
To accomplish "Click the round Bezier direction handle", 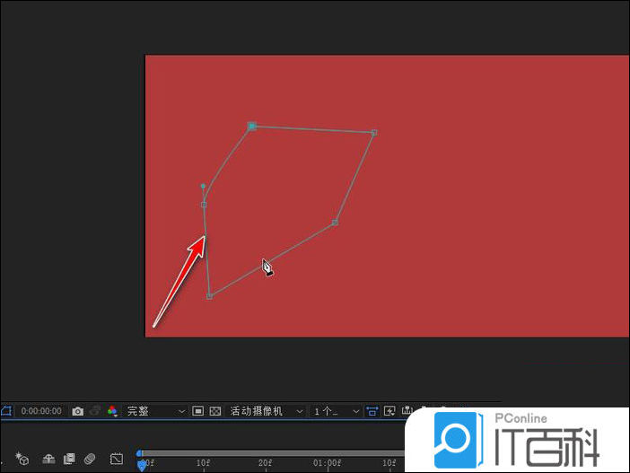I will [203, 186].
